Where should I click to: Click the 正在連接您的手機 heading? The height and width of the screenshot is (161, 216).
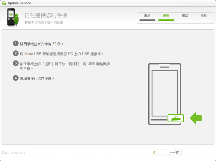46,15
